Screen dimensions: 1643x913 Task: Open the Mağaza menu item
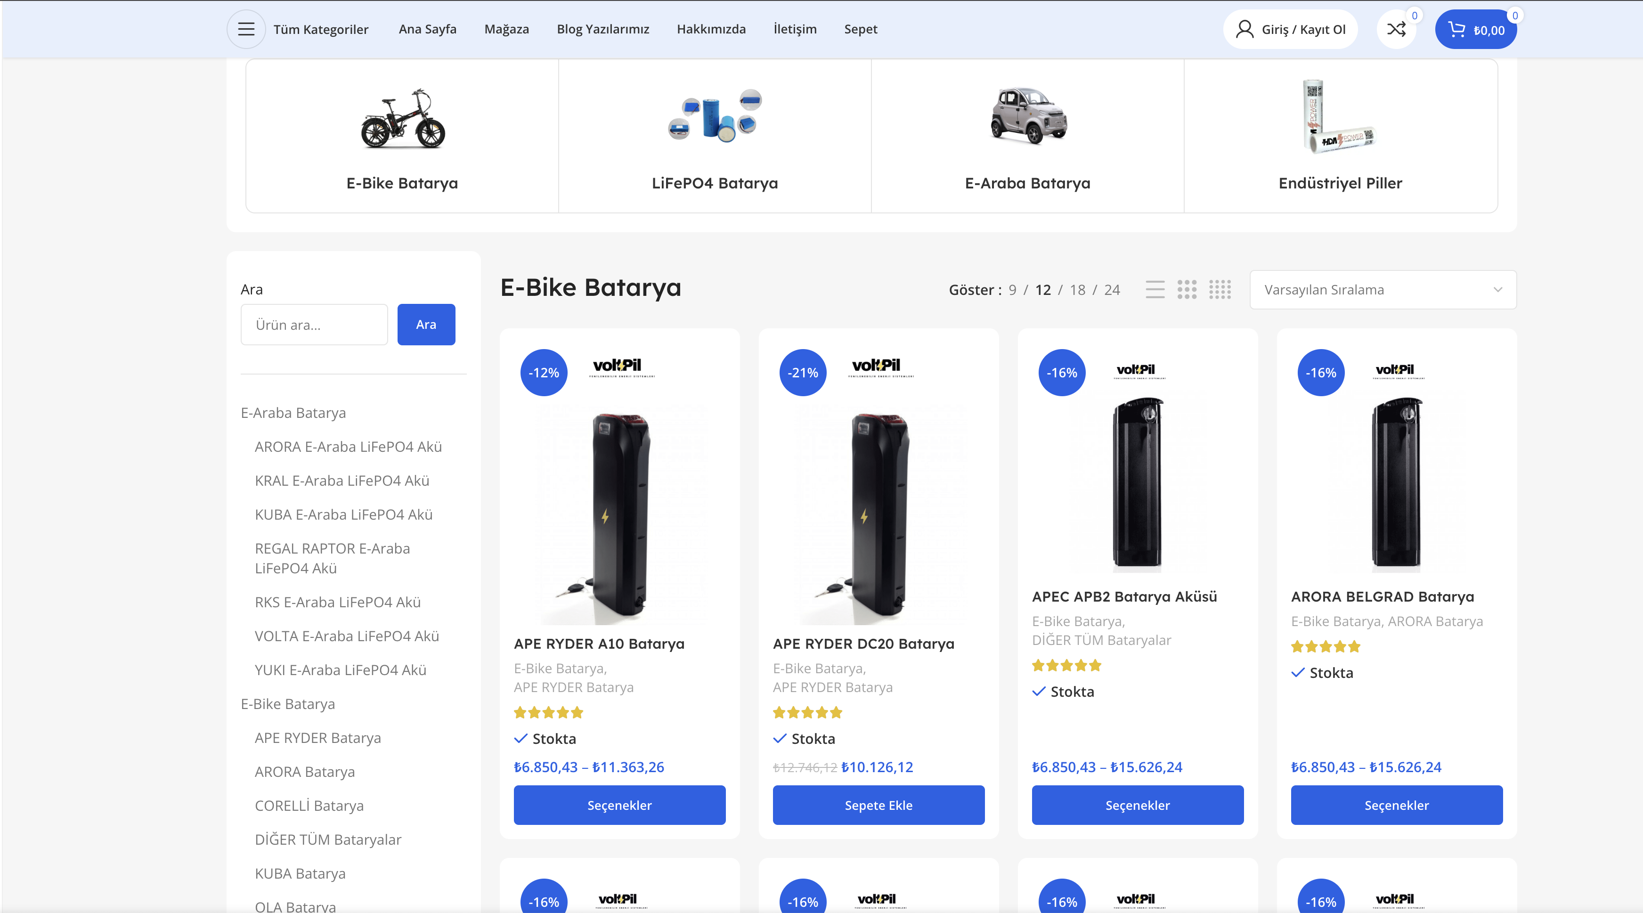[506, 29]
